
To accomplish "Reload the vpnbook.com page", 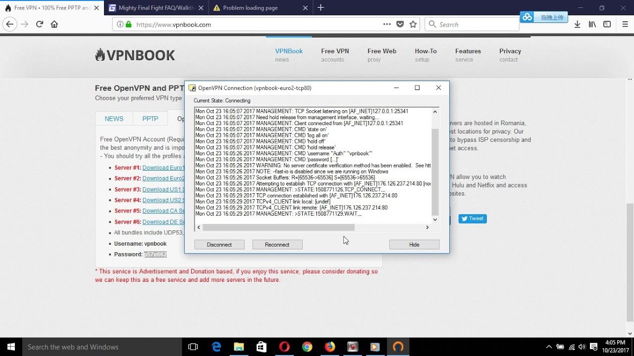I will click(40, 24).
